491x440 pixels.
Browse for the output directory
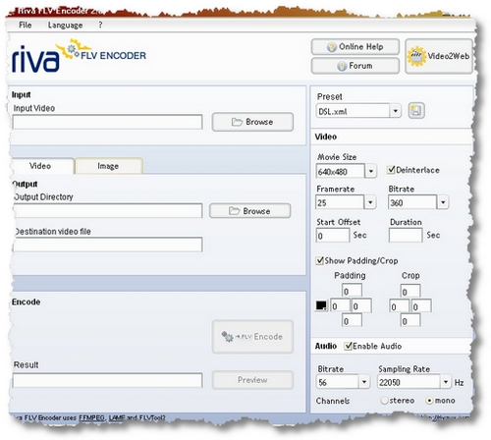(x=249, y=211)
